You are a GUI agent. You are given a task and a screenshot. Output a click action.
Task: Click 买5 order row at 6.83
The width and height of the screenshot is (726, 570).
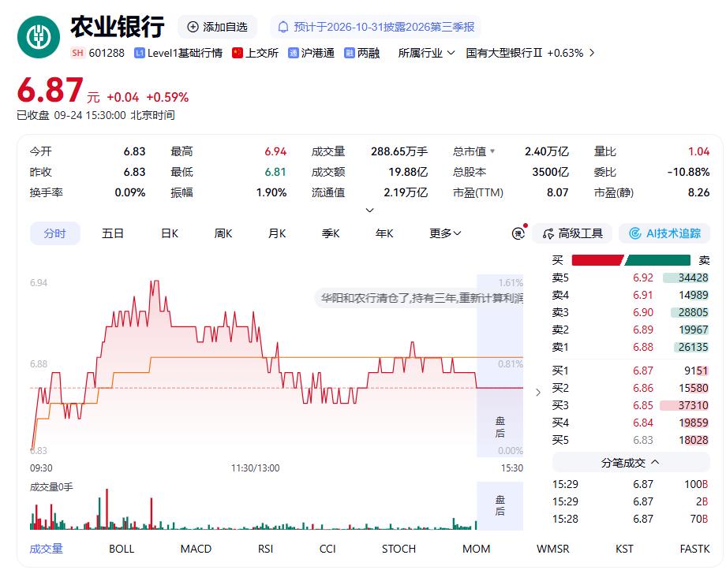(x=631, y=440)
